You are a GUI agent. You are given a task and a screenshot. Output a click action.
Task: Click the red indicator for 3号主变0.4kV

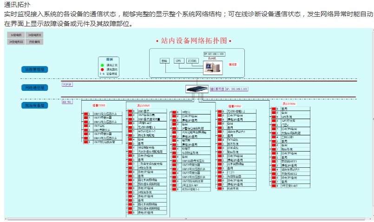click(x=274, y=185)
